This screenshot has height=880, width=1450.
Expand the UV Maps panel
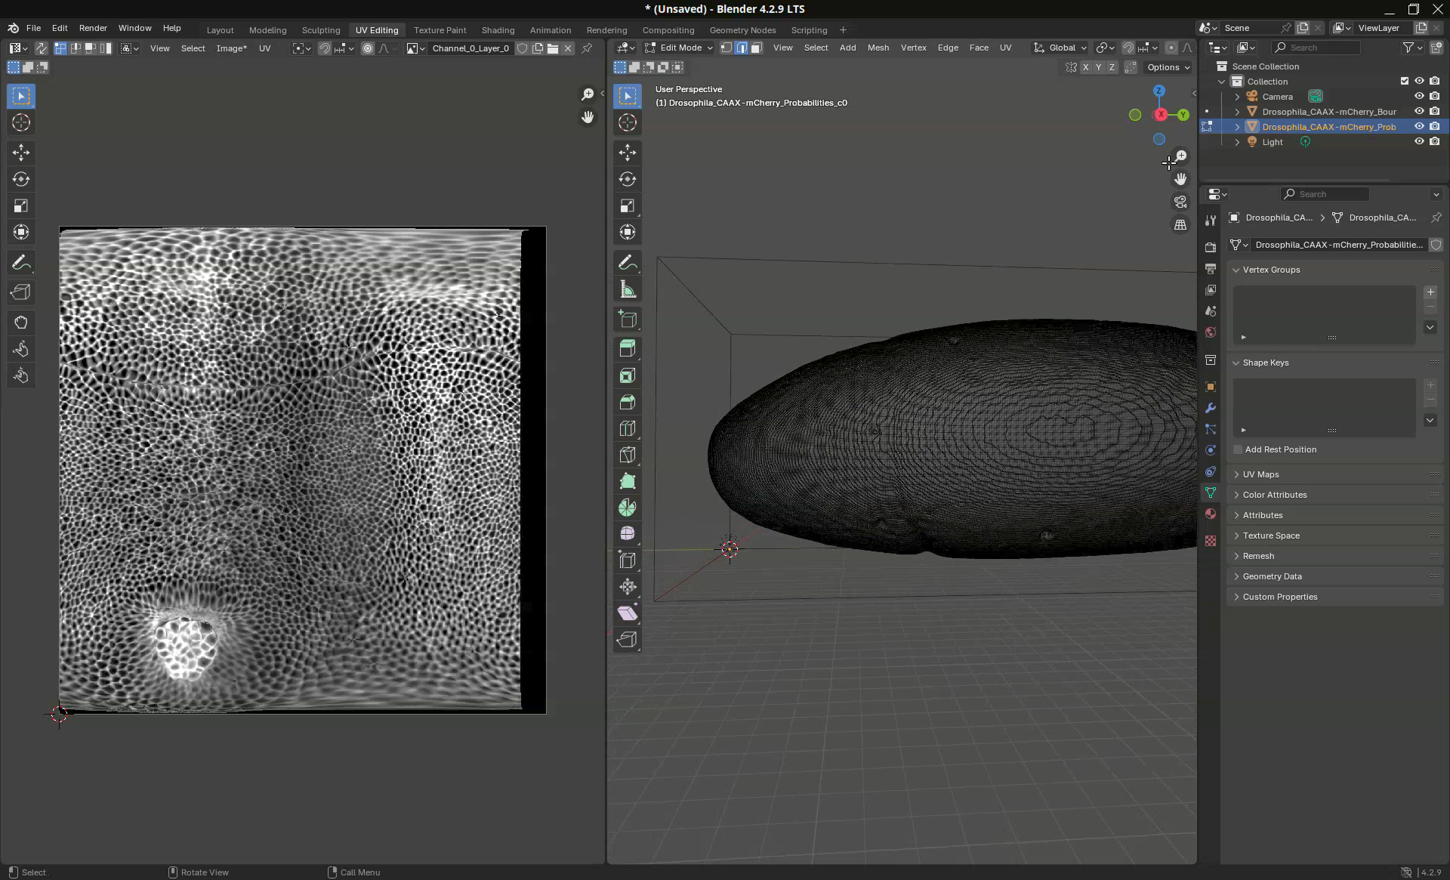coord(1260,474)
